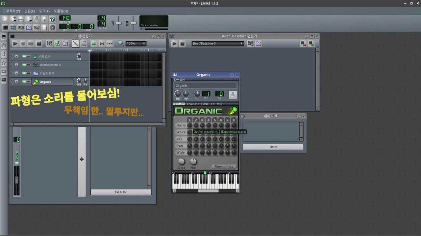Adjust the master volume slider
421x236 pixels.
point(119,23)
